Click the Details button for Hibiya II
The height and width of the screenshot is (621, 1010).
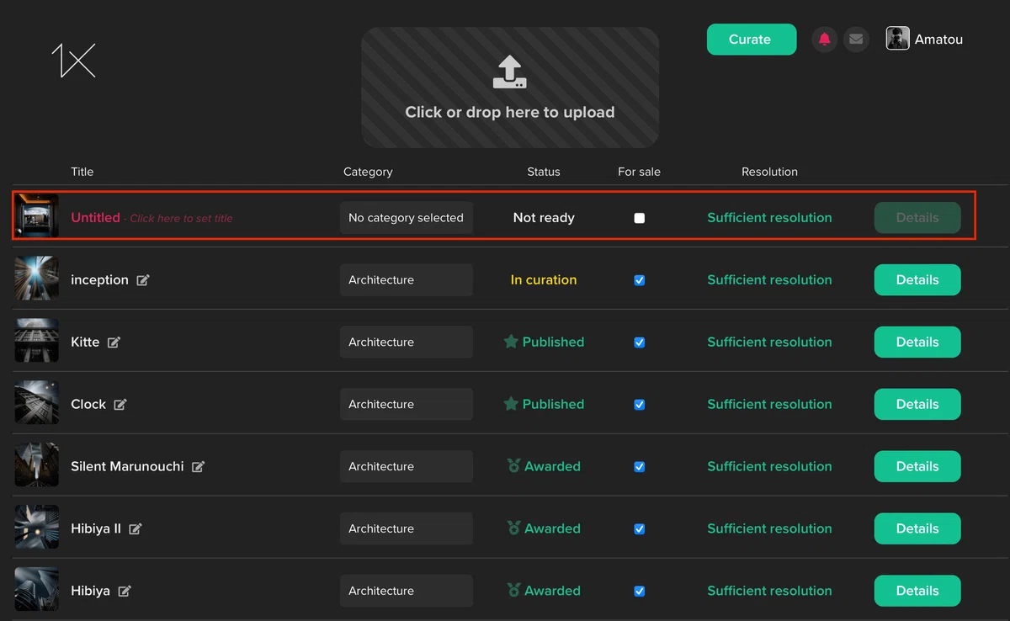[917, 529]
